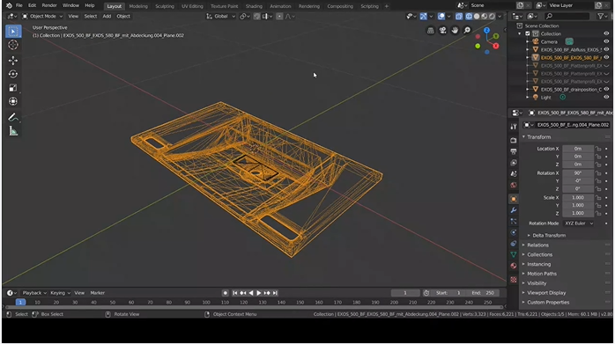Select the Annotate tool
The width and height of the screenshot is (615, 344).
pos(13,117)
